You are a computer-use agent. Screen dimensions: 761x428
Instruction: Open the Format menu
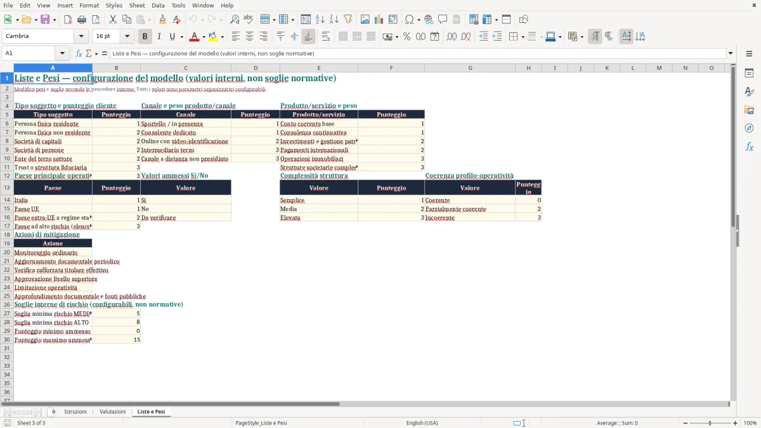89,5
